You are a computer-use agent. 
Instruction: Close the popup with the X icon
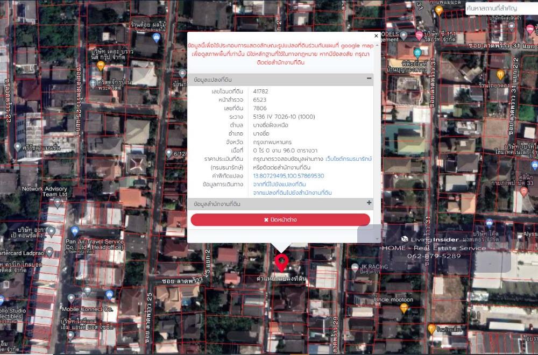click(x=376, y=36)
